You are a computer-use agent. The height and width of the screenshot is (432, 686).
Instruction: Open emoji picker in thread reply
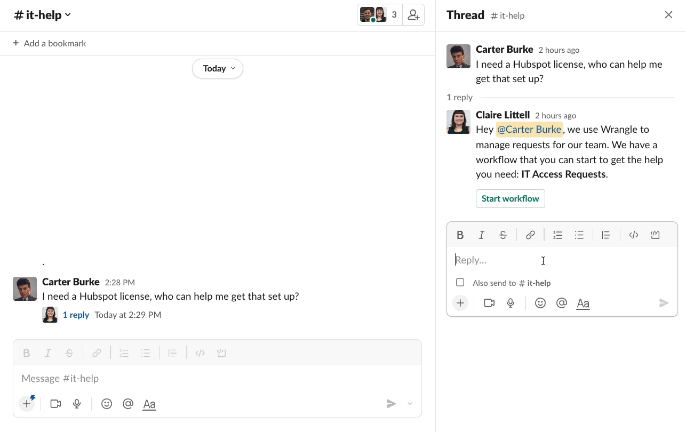pos(540,303)
